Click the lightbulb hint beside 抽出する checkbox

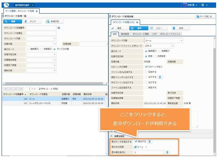coord(149,141)
